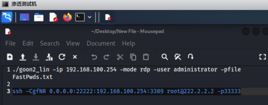Reload the document with circular arrow

point(62,57)
